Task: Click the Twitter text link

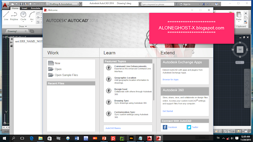Action: click(195, 127)
